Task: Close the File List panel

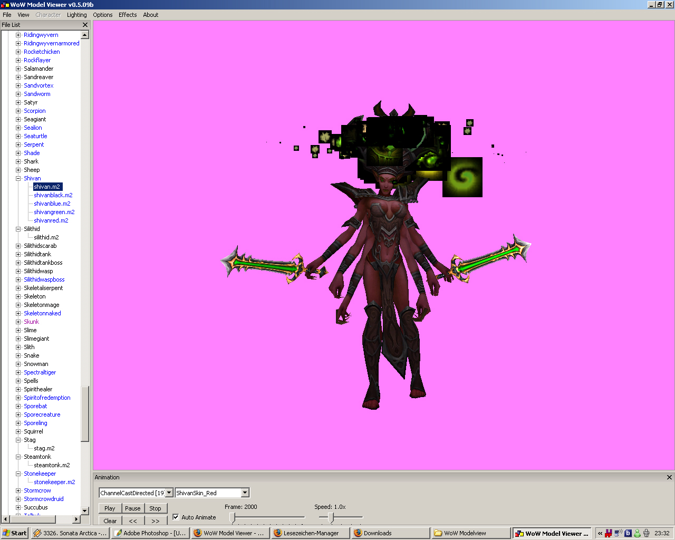Action: (85, 25)
